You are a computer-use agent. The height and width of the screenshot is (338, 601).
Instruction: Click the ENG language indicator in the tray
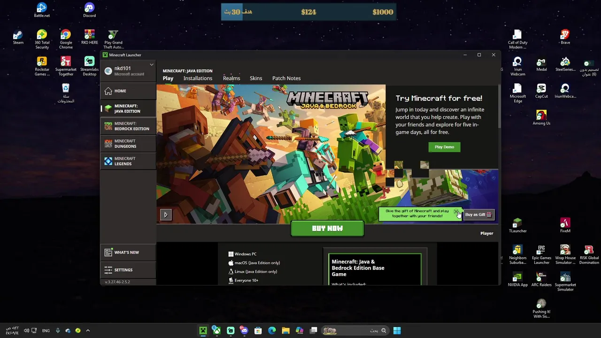[x=46, y=330]
